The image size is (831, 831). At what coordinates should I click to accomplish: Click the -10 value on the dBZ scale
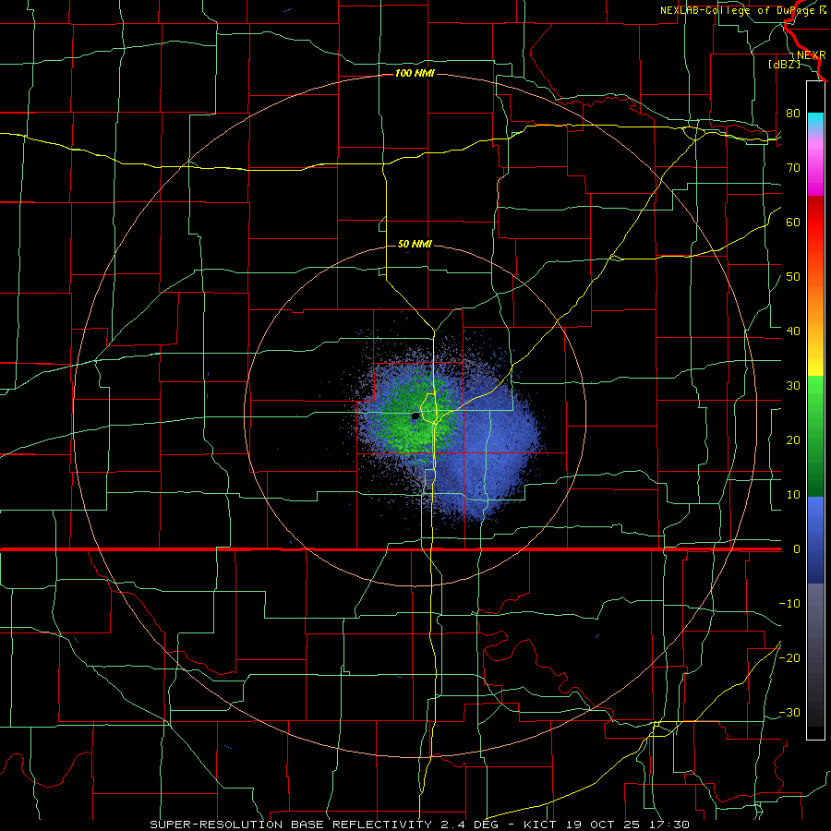[789, 604]
